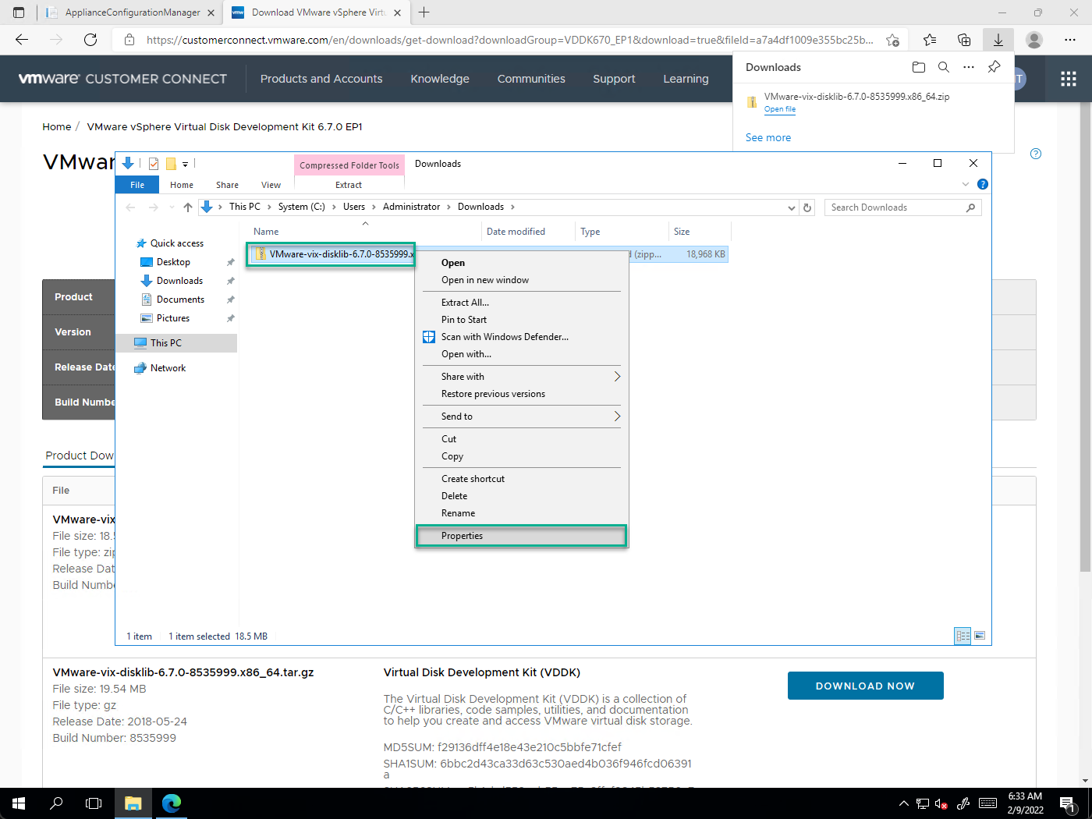
Task: Click tab actions menu icon in browser
Action: tap(19, 12)
